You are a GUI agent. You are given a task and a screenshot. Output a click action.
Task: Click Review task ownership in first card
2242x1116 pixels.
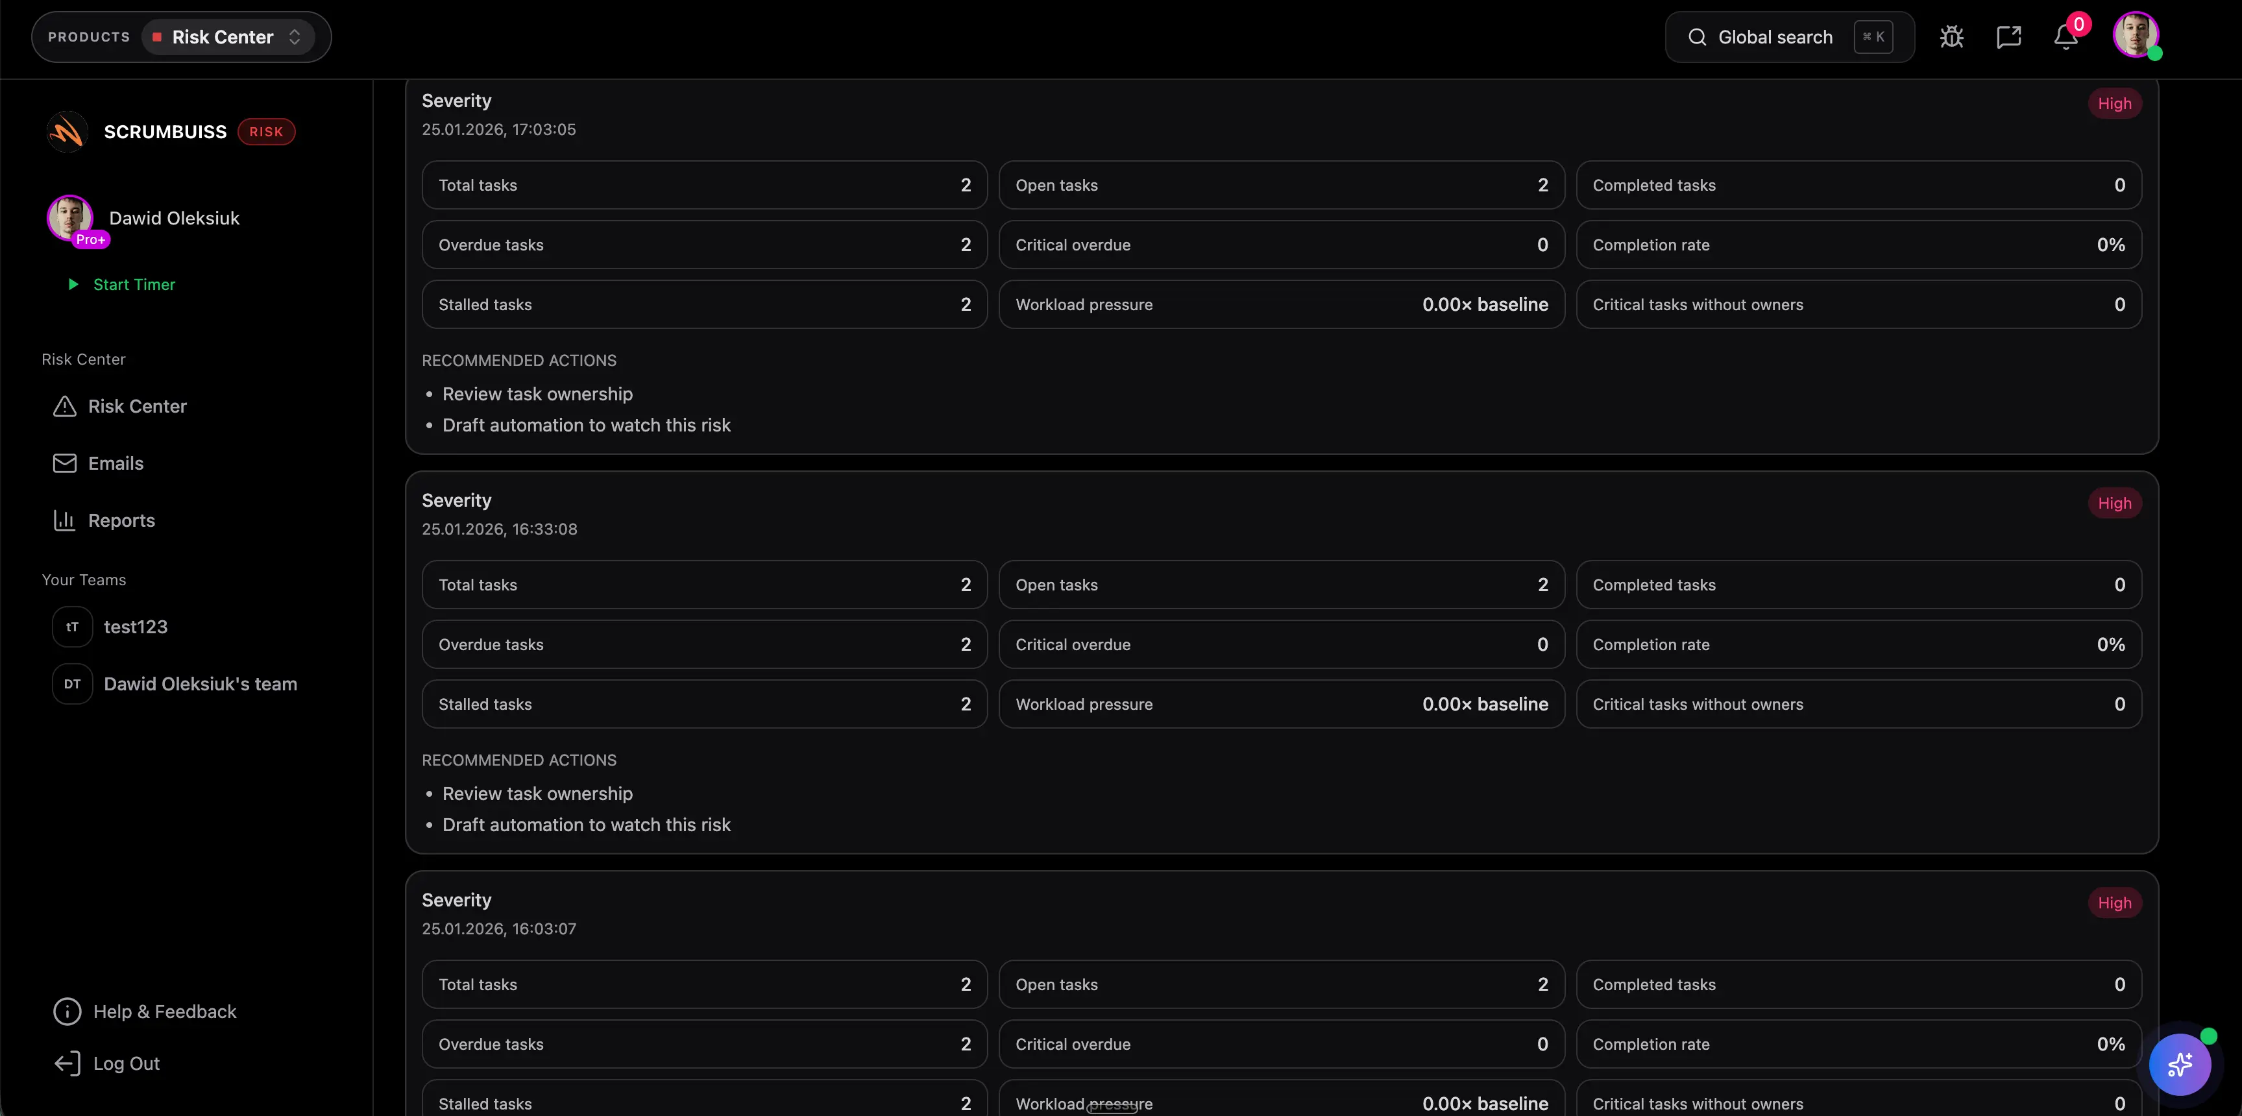coord(537,394)
